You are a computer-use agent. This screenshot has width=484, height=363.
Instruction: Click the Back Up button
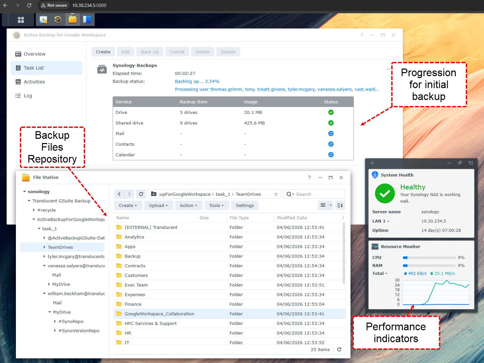(150, 52)
